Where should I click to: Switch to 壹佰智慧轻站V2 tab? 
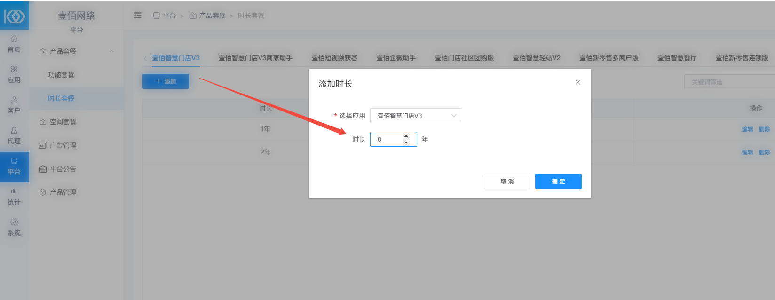pyautogui.click(x=537, y=58)
